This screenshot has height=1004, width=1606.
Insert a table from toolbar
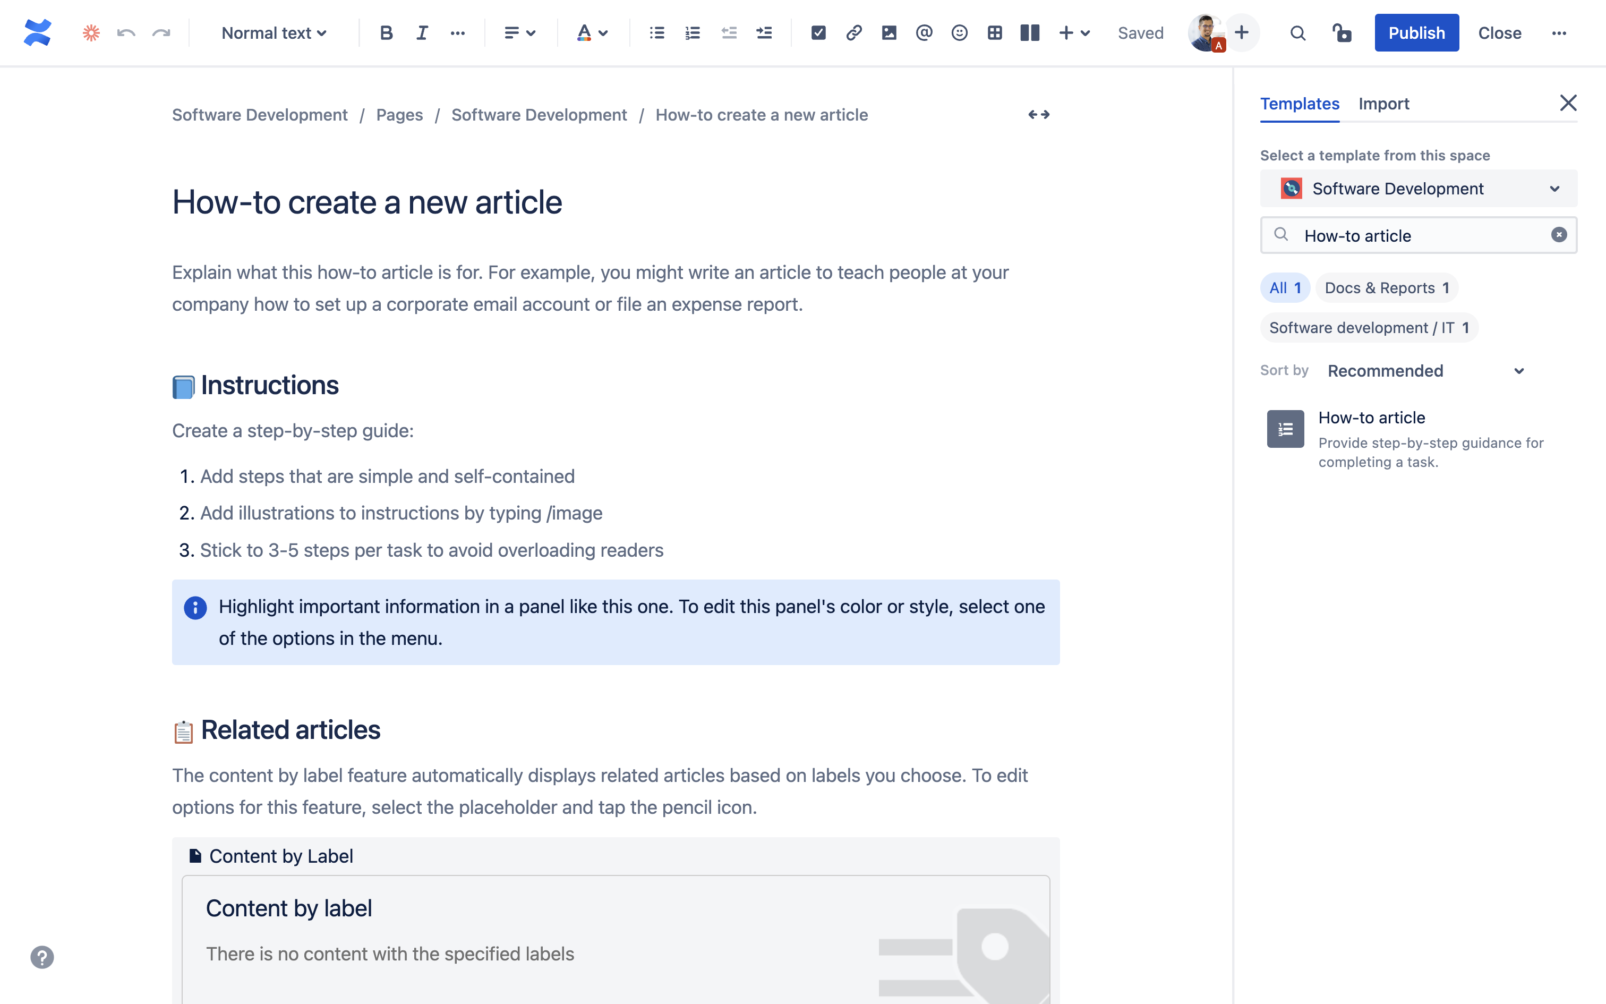pos(994,32)
